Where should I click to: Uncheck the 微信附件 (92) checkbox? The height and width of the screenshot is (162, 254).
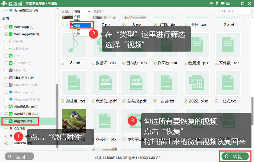click(x=6, y=121)
